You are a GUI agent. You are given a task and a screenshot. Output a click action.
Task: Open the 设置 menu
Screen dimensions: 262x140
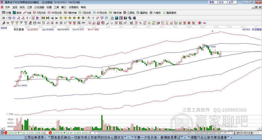pyautogui.click(x=49, y=7)
